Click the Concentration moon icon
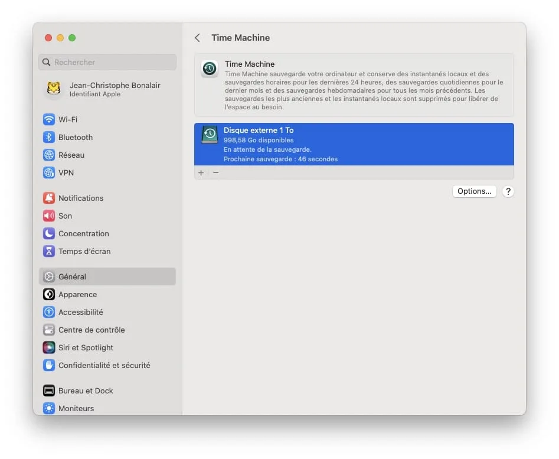This screenshot has width=559, height=459. [49, 233]
